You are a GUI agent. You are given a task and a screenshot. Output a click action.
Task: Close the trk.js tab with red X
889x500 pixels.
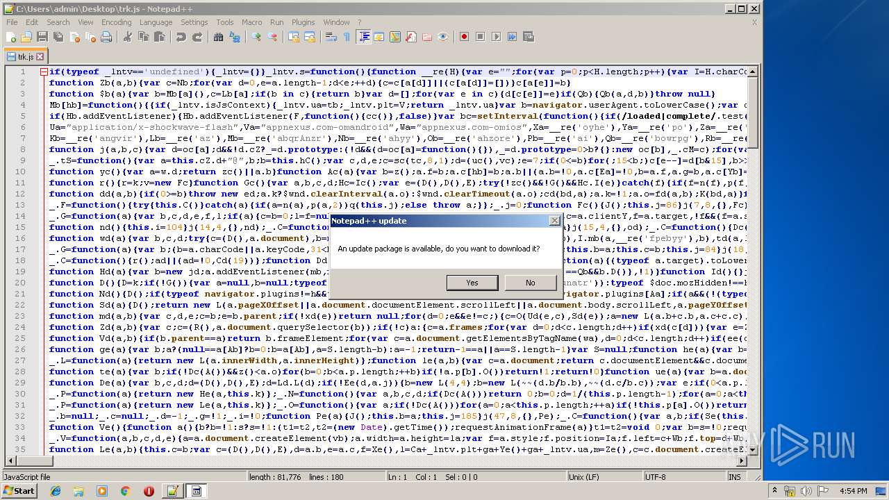tap(40, 57)
